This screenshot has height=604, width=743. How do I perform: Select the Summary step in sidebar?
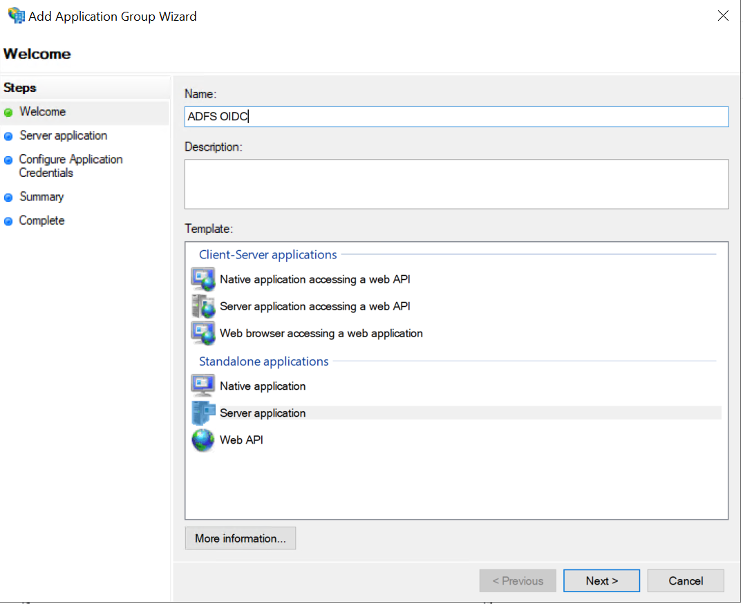click(41, 196)
